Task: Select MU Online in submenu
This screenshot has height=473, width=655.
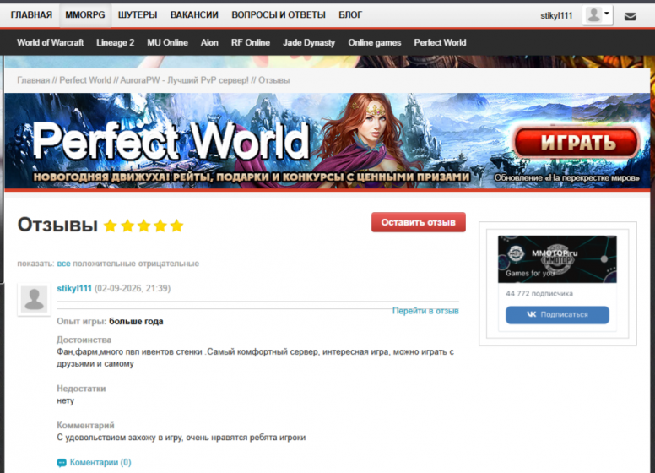Action: (167, 42)
